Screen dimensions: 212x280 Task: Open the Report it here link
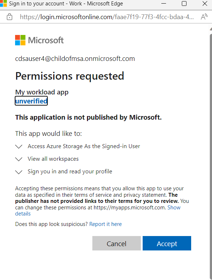pyautogui.click(x=105, y=224)
